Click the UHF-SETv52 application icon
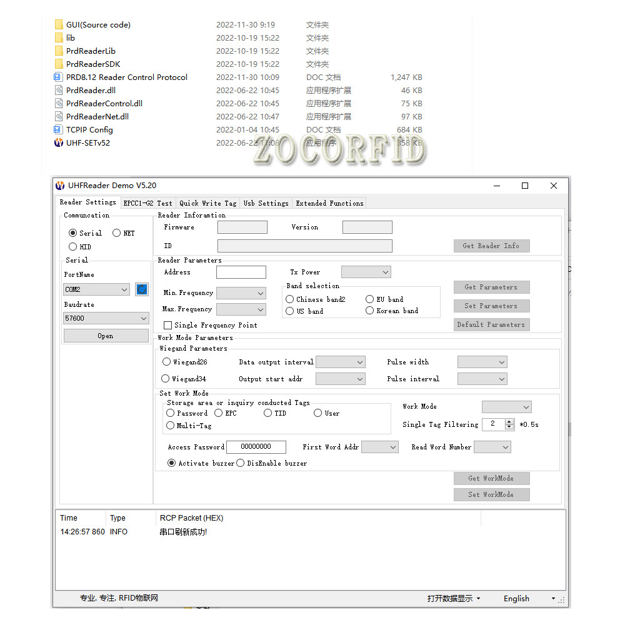 click(x=59, y=142)
